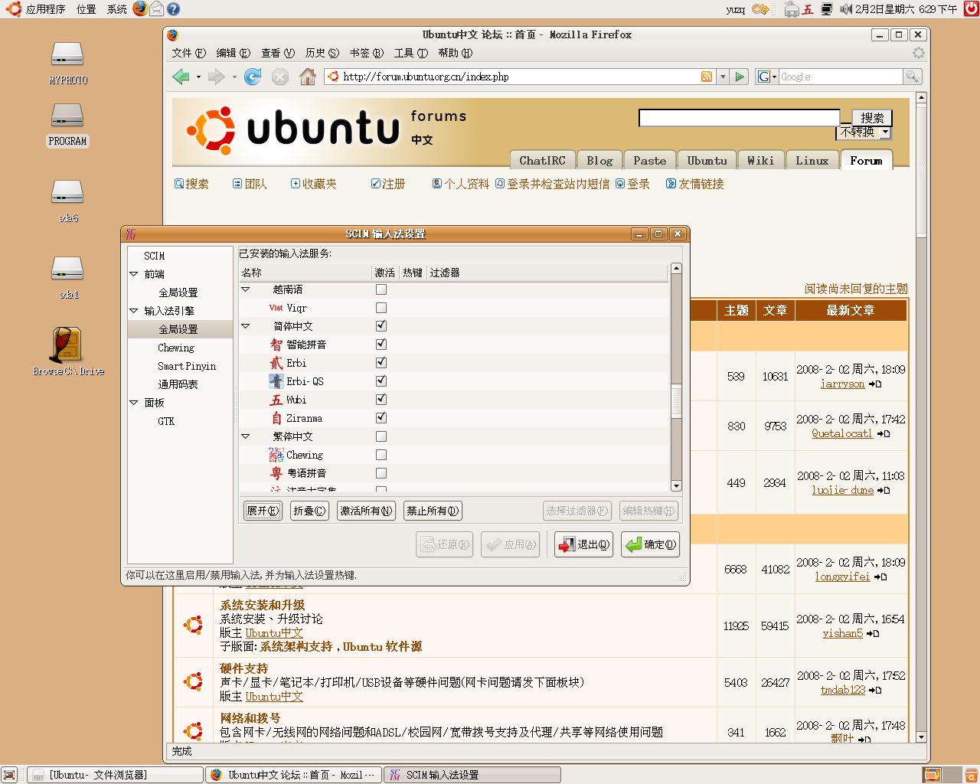
Task: Click the 退出 button in SCIM dialog
Action: click(584, 544)
